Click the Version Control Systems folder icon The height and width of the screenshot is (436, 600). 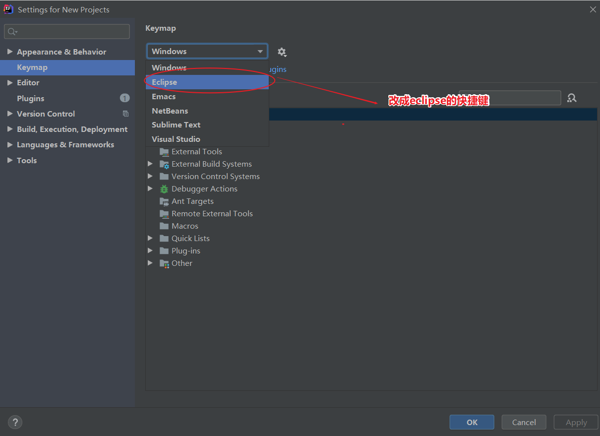click(x=164, y=177)
